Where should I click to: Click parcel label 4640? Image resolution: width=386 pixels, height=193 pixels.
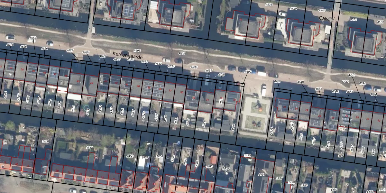coord(300,82)
